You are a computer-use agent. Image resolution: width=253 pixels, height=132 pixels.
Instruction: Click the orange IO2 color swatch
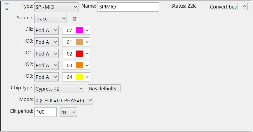tap(80, 65)
